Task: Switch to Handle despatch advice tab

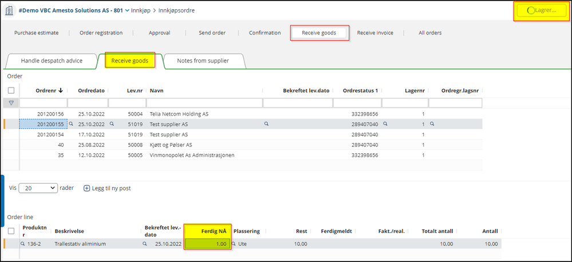Action: pos(52,61)
